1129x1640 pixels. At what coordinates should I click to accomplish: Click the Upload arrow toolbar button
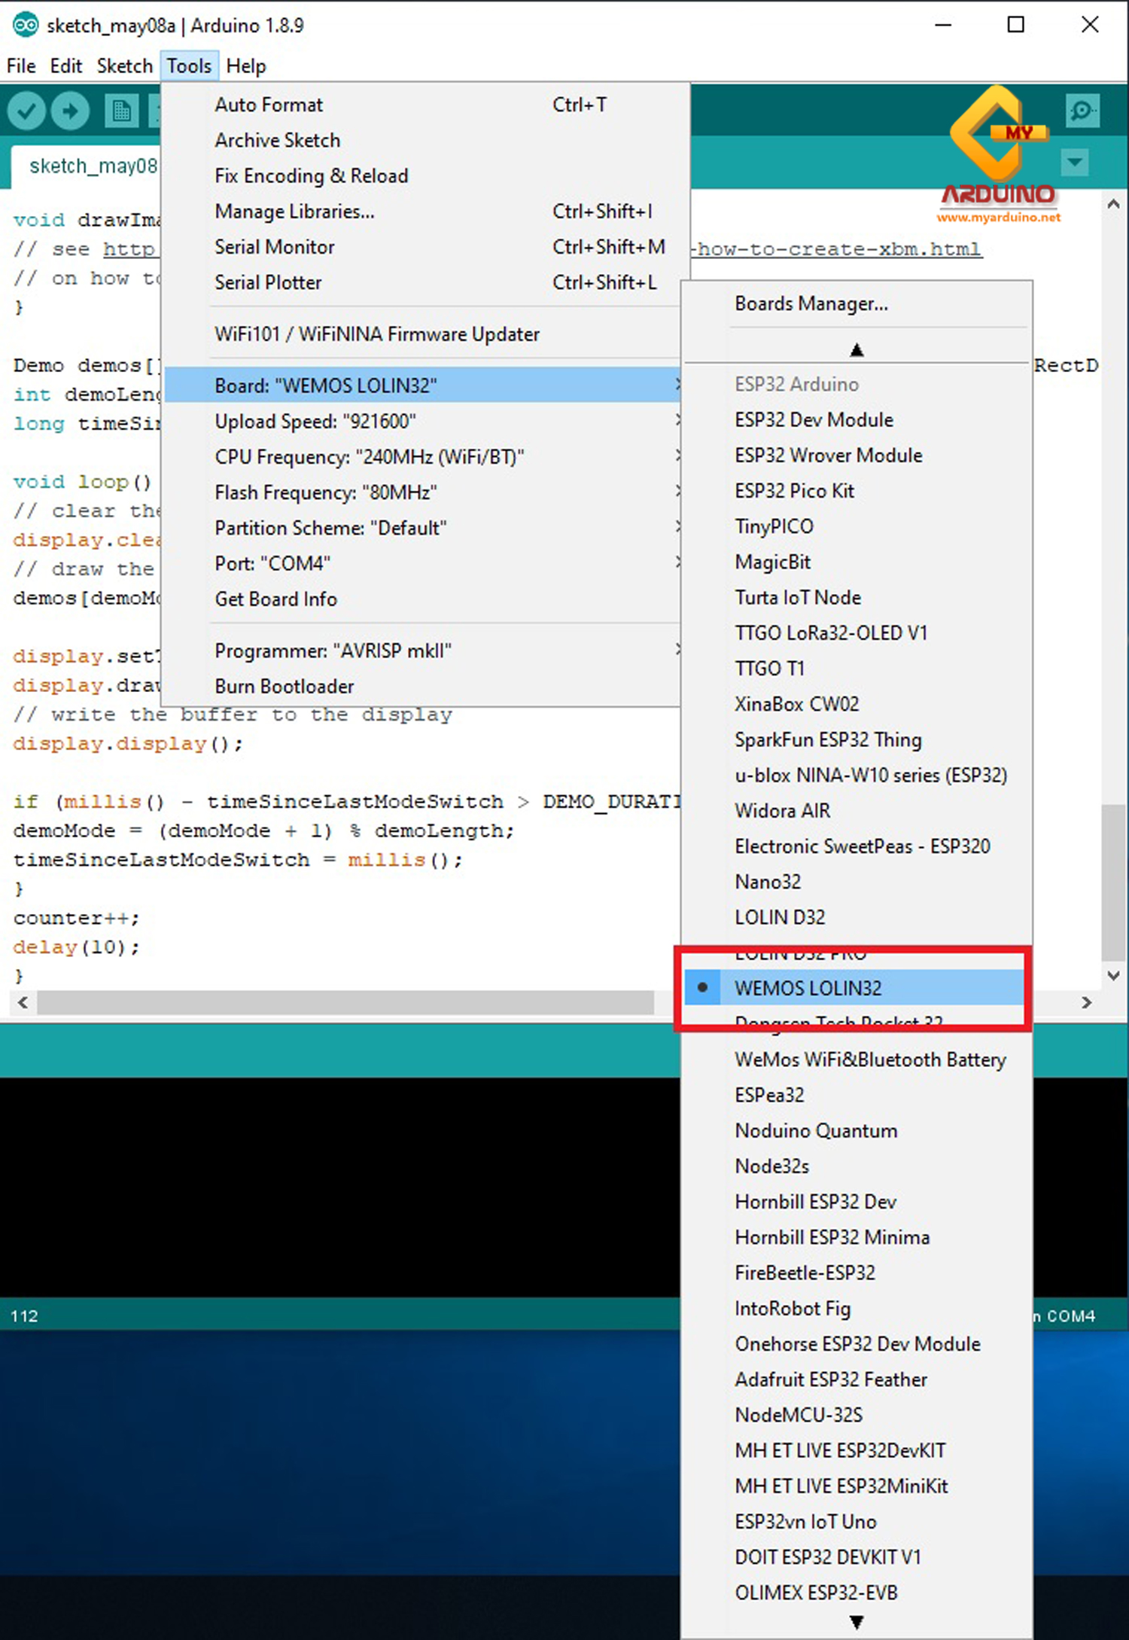[70, 111]
